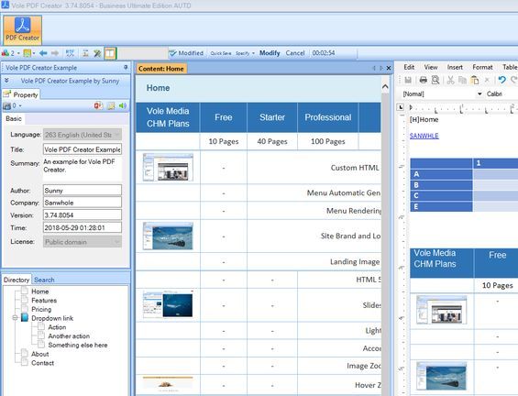Select Home in the directory tree

(40, 291)
